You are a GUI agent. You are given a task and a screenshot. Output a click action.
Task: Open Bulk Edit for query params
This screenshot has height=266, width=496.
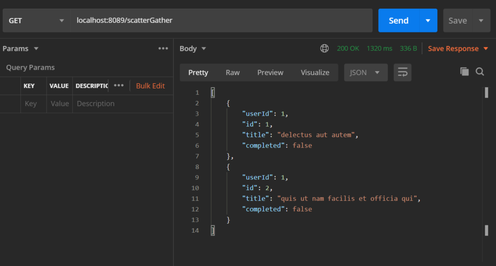tap(150, 86)
